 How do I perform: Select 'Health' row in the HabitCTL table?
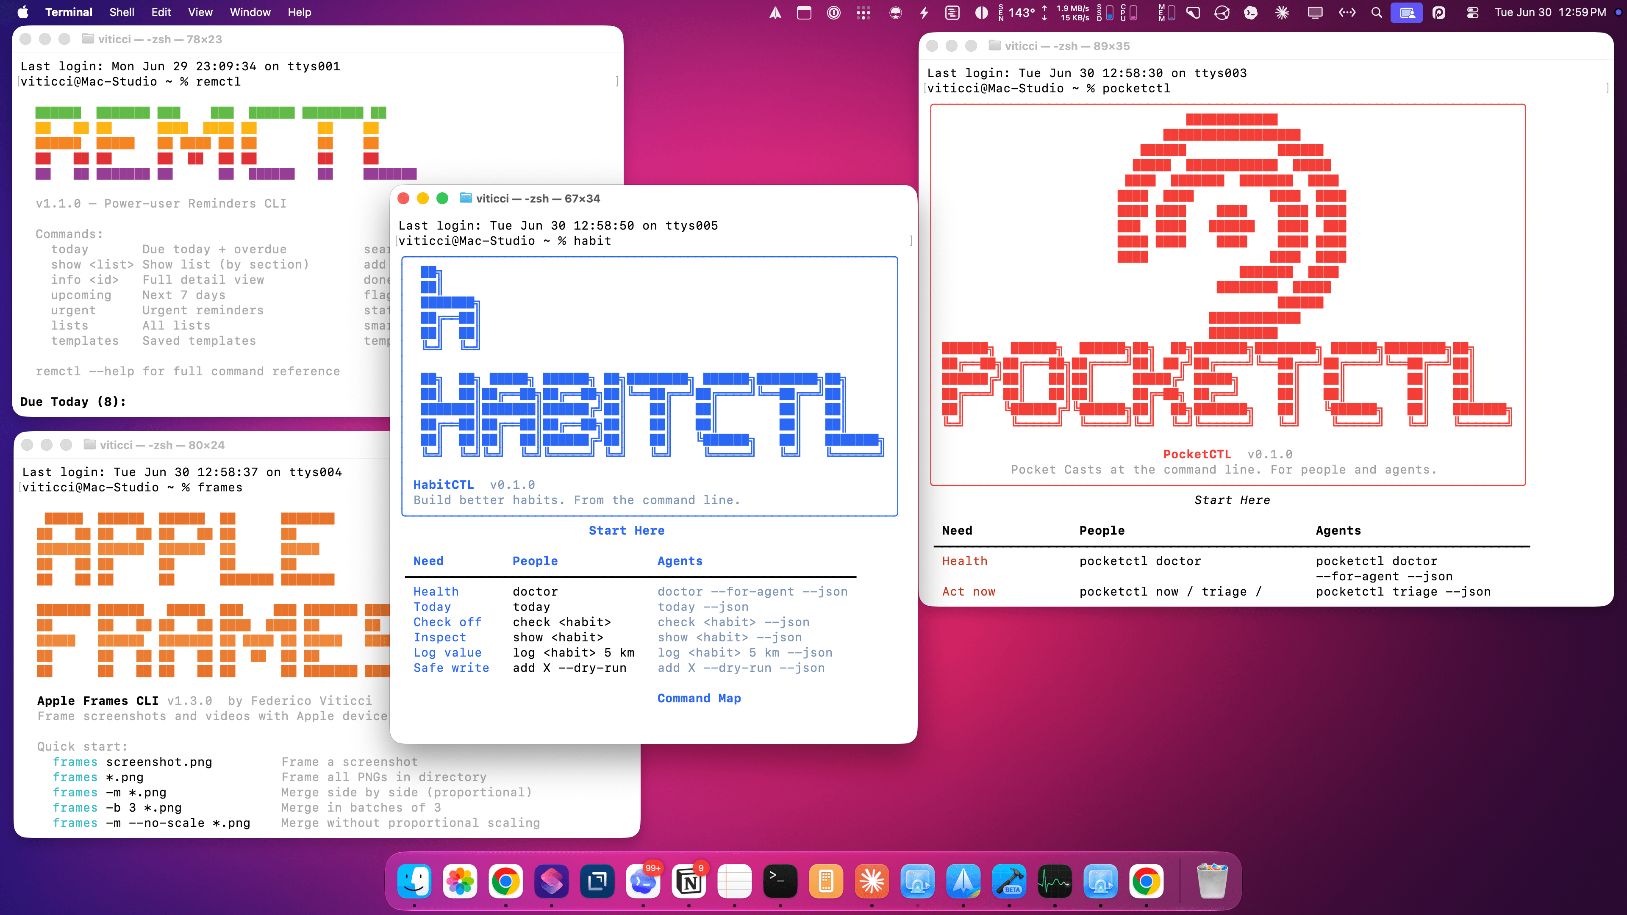(x=436, y=592)
